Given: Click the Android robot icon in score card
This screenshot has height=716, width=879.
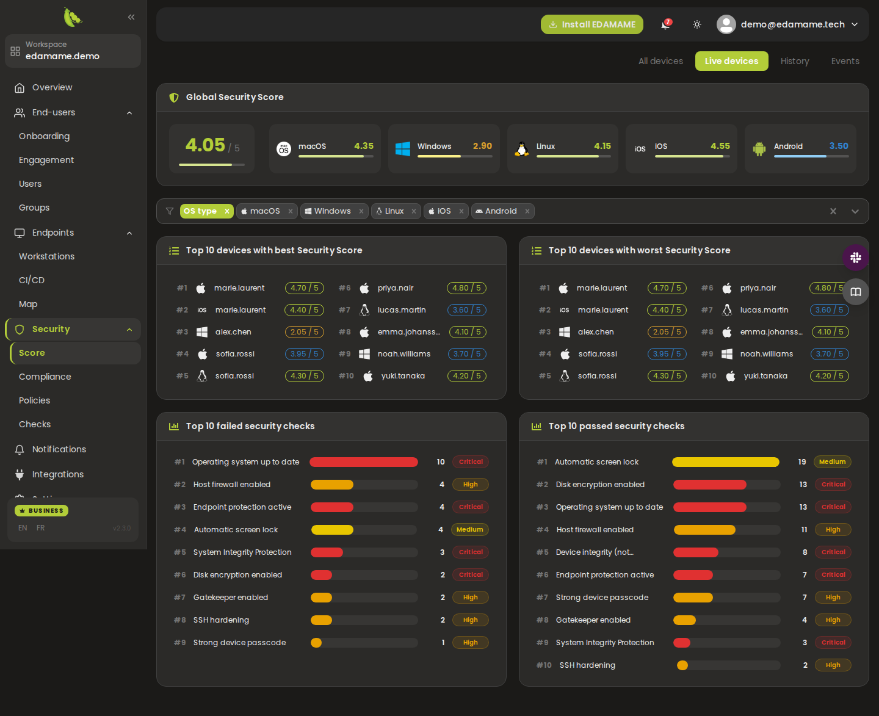Looking at the screenshot, I should [x=759, y=149].
